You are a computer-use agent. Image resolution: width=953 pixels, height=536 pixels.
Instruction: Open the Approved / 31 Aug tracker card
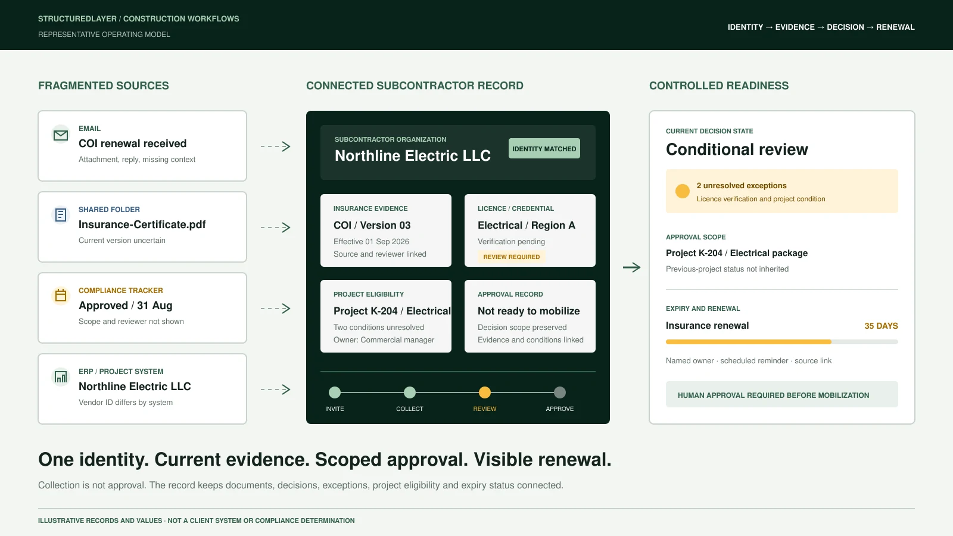(x=142, y=308)
